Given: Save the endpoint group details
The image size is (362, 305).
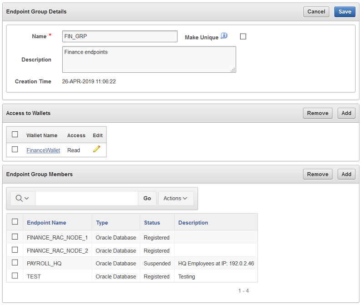Looking at the screenshot, I should (345, 12).
